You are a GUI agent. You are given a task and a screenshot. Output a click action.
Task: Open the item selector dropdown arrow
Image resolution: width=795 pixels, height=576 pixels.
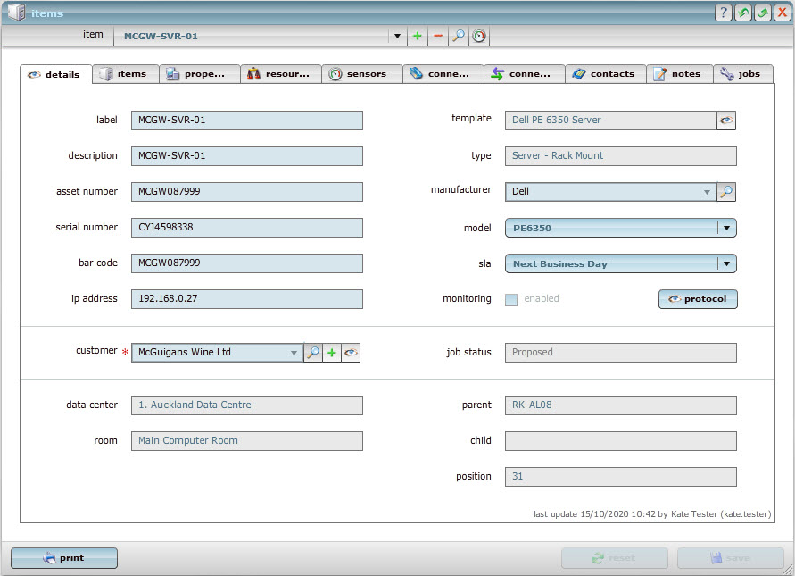pos(397,37)
